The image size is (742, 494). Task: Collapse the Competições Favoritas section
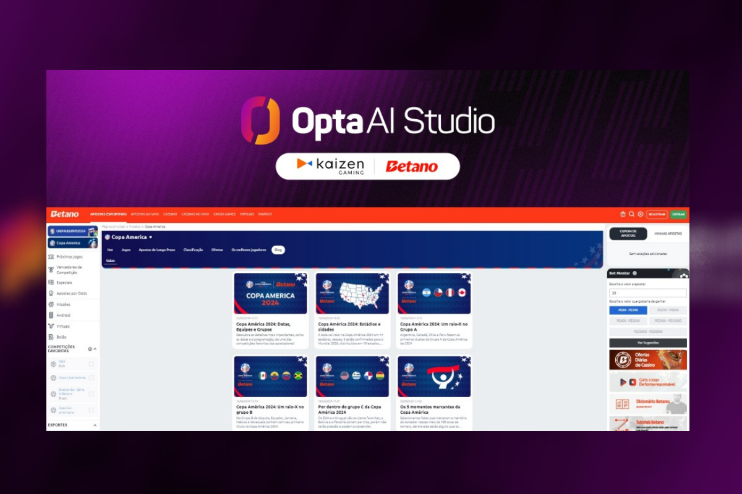95,349
